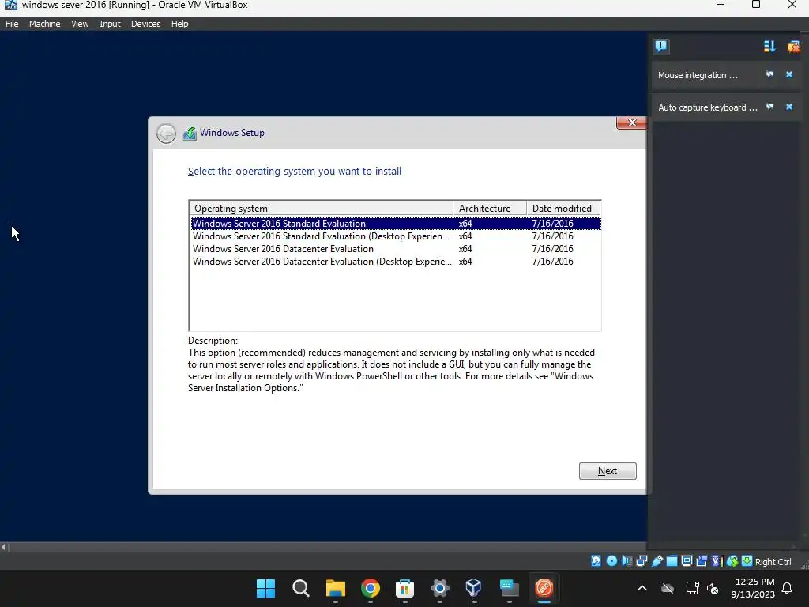Viewport: 809px width, 607px height.
Task: Dismiss the Auto capture keyboard notification
Action: tap(789, 107)
